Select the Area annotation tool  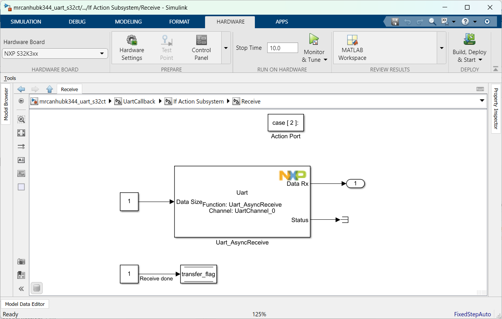pyautogui.click(x=21, y=187)
